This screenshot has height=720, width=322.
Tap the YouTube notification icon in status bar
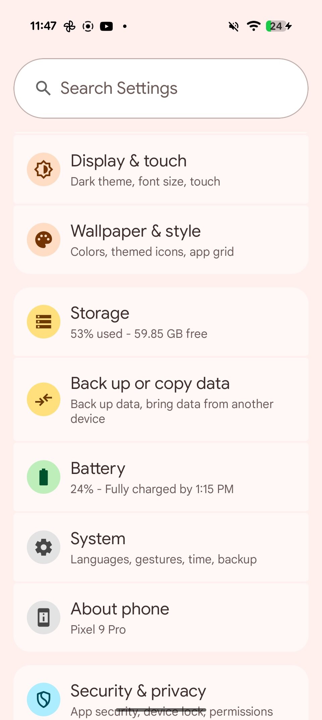106,26
